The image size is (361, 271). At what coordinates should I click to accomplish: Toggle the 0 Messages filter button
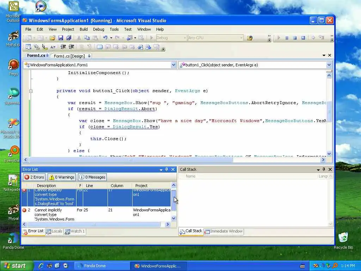(x=92, y=177)
